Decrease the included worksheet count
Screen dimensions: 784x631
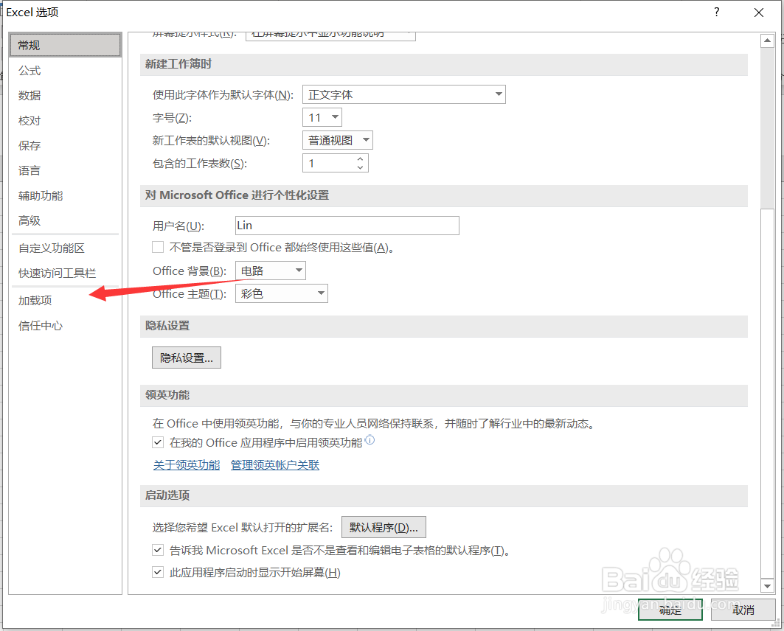[360, 167]
